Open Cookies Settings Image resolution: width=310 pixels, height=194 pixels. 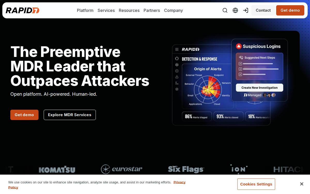click(x=256, y=184)
